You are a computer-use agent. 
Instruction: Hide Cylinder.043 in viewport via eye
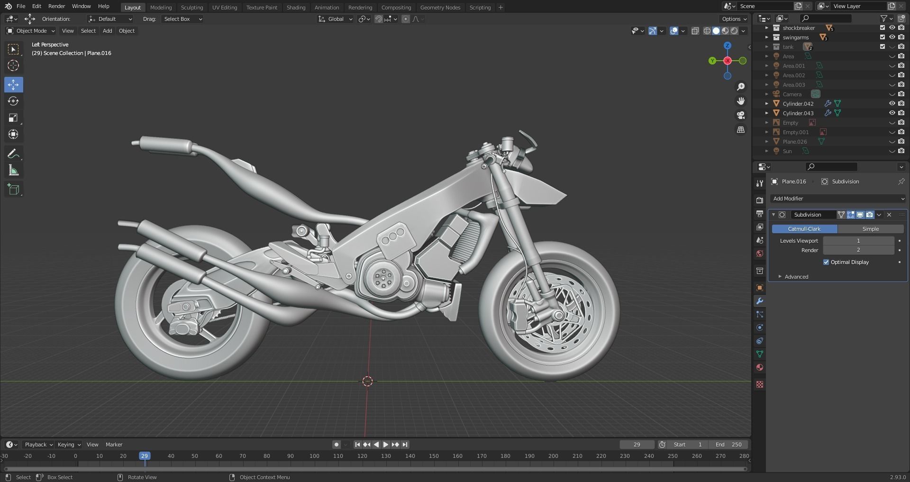pyautogui.click(x=892, y=113)
